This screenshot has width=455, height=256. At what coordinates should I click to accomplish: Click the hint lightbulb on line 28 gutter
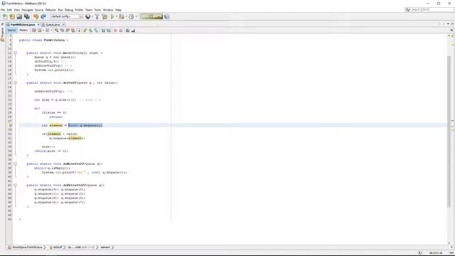10,125
